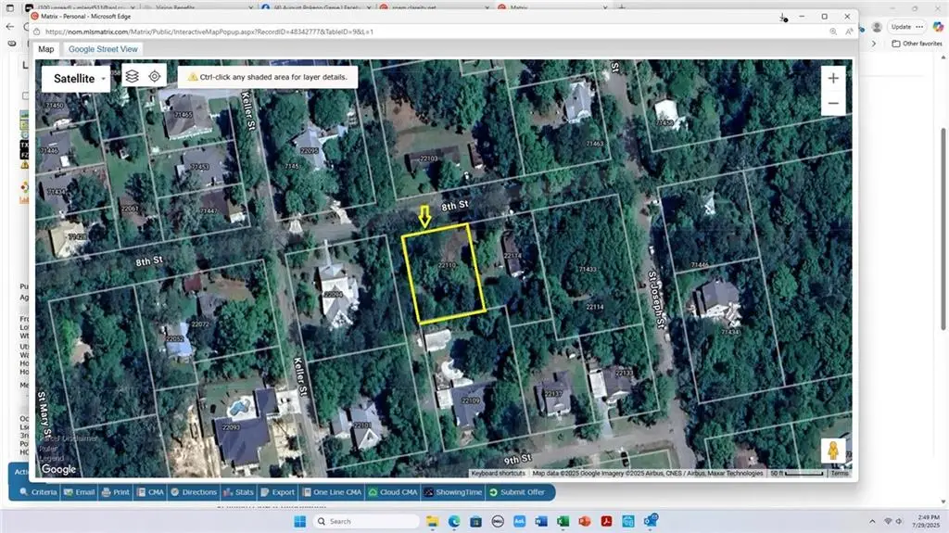This screenshot has height=533, width=949.
Task: Click parcel label 22110 on the map
Action: tap(447, 265)
